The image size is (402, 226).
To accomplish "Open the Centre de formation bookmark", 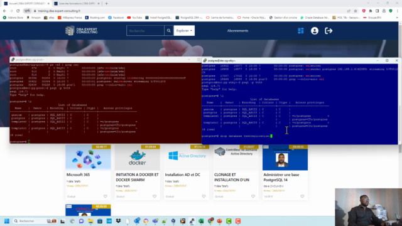I will tap(220, 18).
